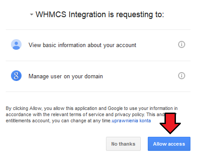Open info icon for Manage user on domain
This screenshot has width=201, height=161.
click(x=182, y=76)
